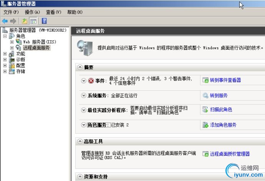Image resolution: width=265 pixels, height=181 pixels.
Task: Expand the 最佳实践分析程序 chevron
Action: coord(83,110)
